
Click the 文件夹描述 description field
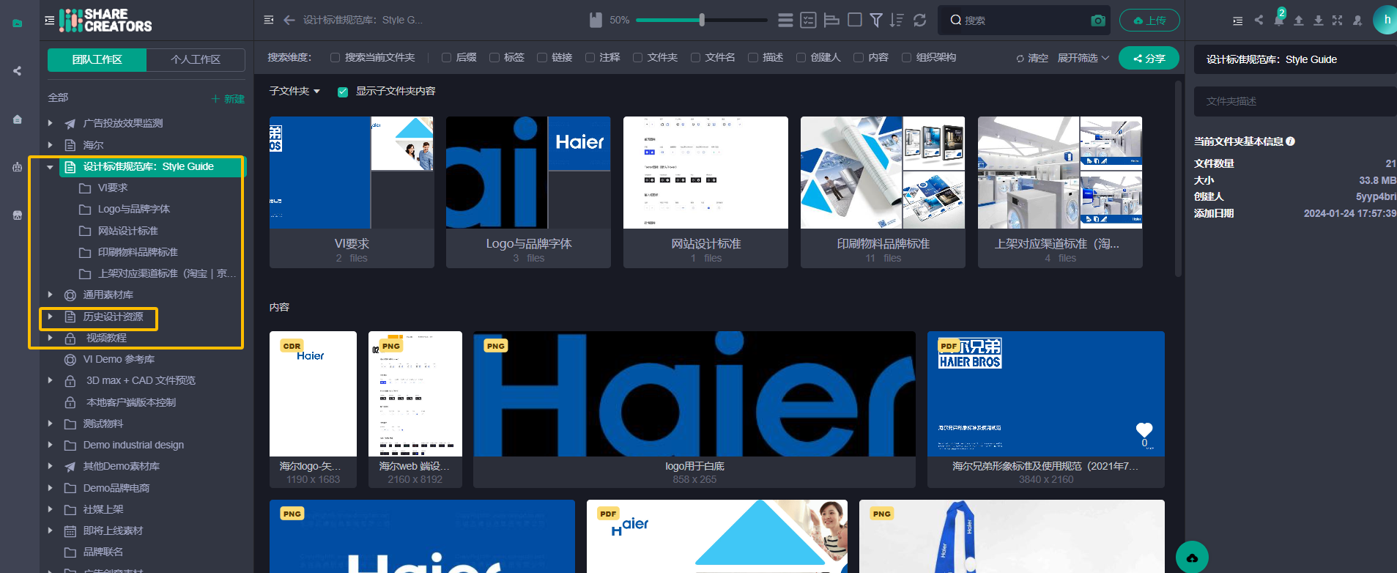[1295, 101]
